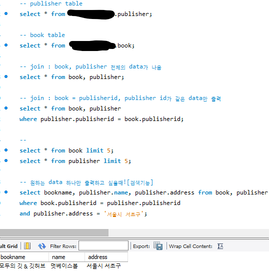269x272 pixels.
Task: Click statement marker dot beside publisher select
Action: tap(6, 13)
